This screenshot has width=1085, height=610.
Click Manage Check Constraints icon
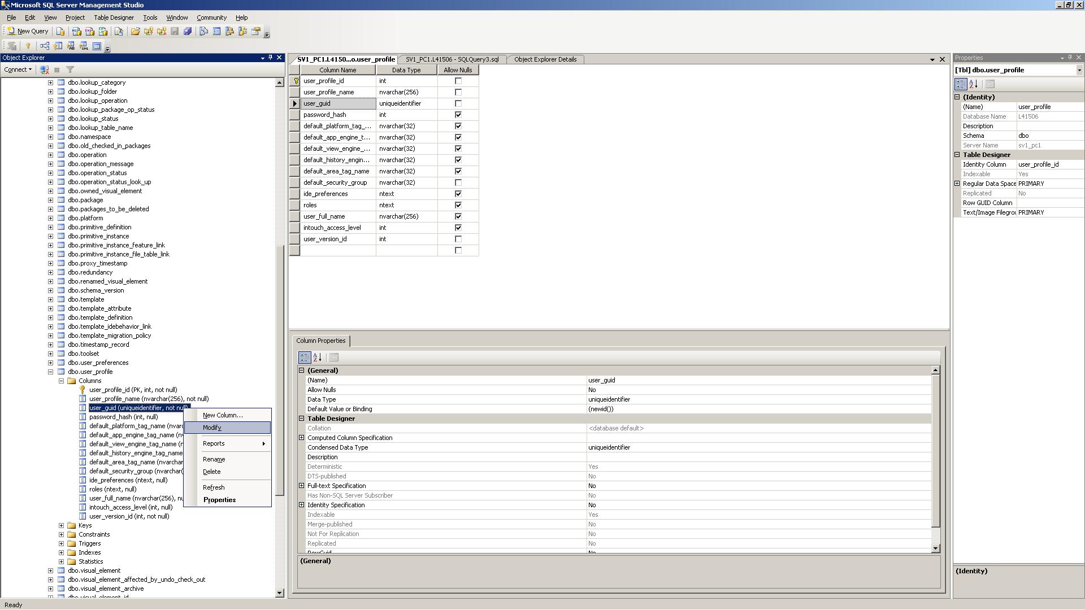pyautogui.click(x=97, y=46)
